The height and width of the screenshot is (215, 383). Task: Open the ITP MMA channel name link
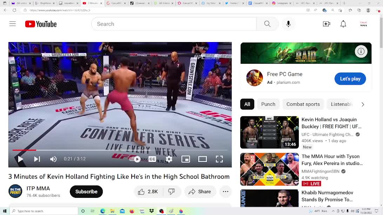(38, 188)
